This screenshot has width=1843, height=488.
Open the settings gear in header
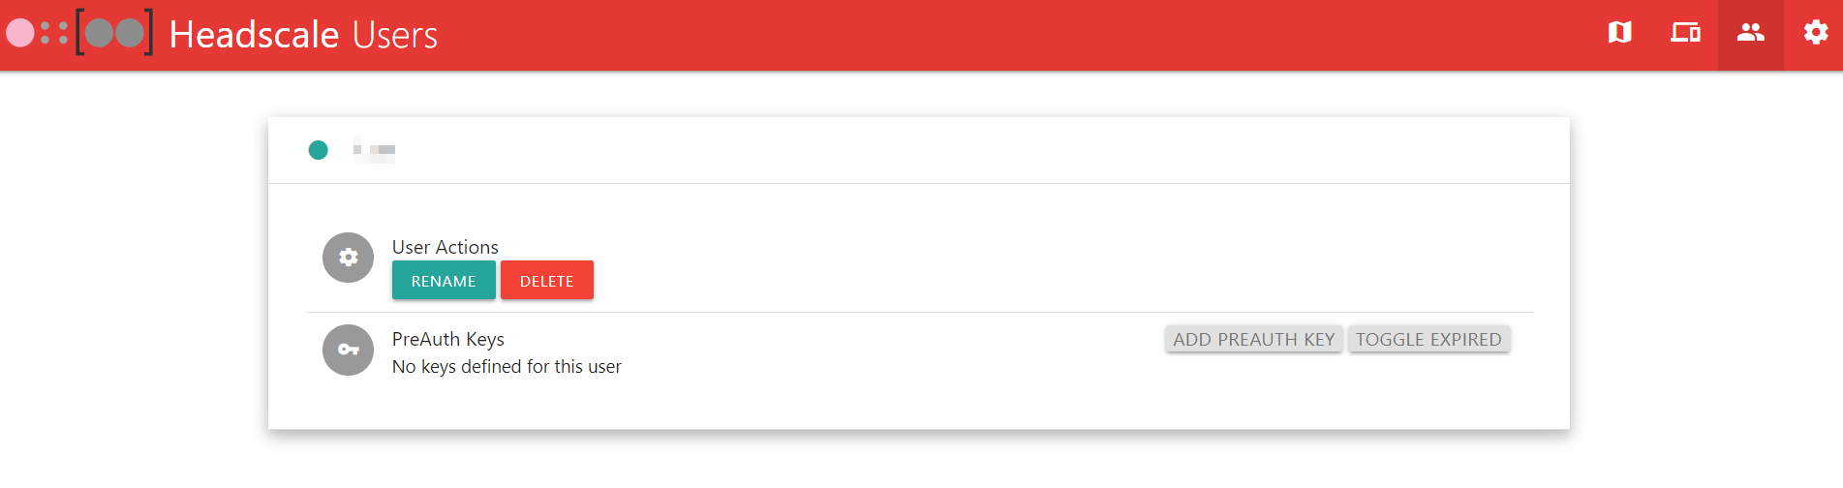[x=1816, y=33]
